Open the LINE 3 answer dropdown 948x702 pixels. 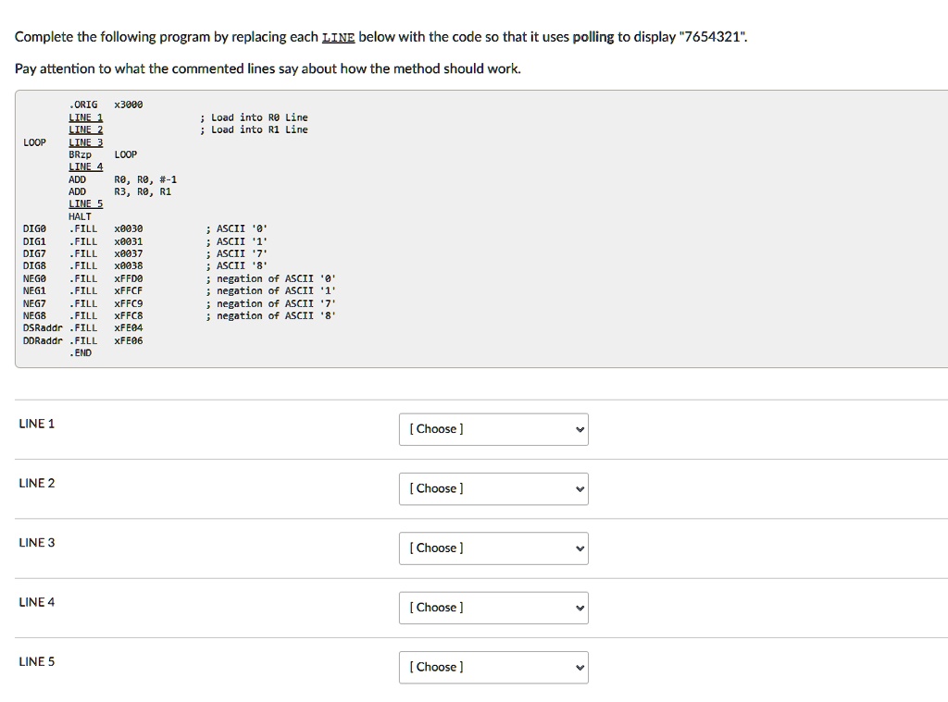(x=493, y=548)
